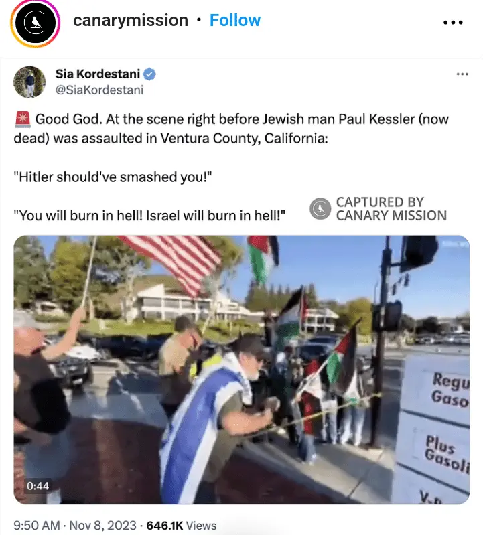The image size is (483, 535).
Task: Click the 0:44 video duration badge
Action: point(38,486)
